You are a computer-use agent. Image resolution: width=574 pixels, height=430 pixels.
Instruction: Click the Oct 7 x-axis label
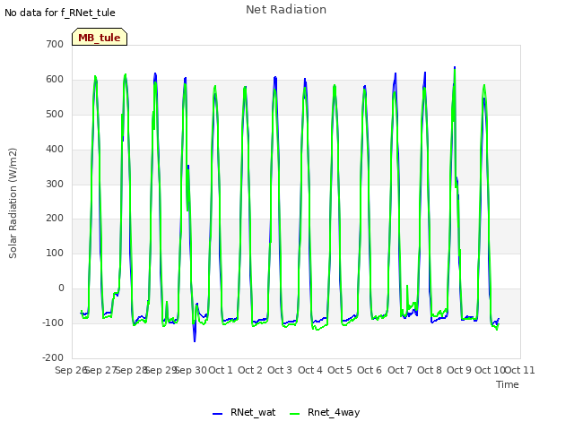point(400,370)
